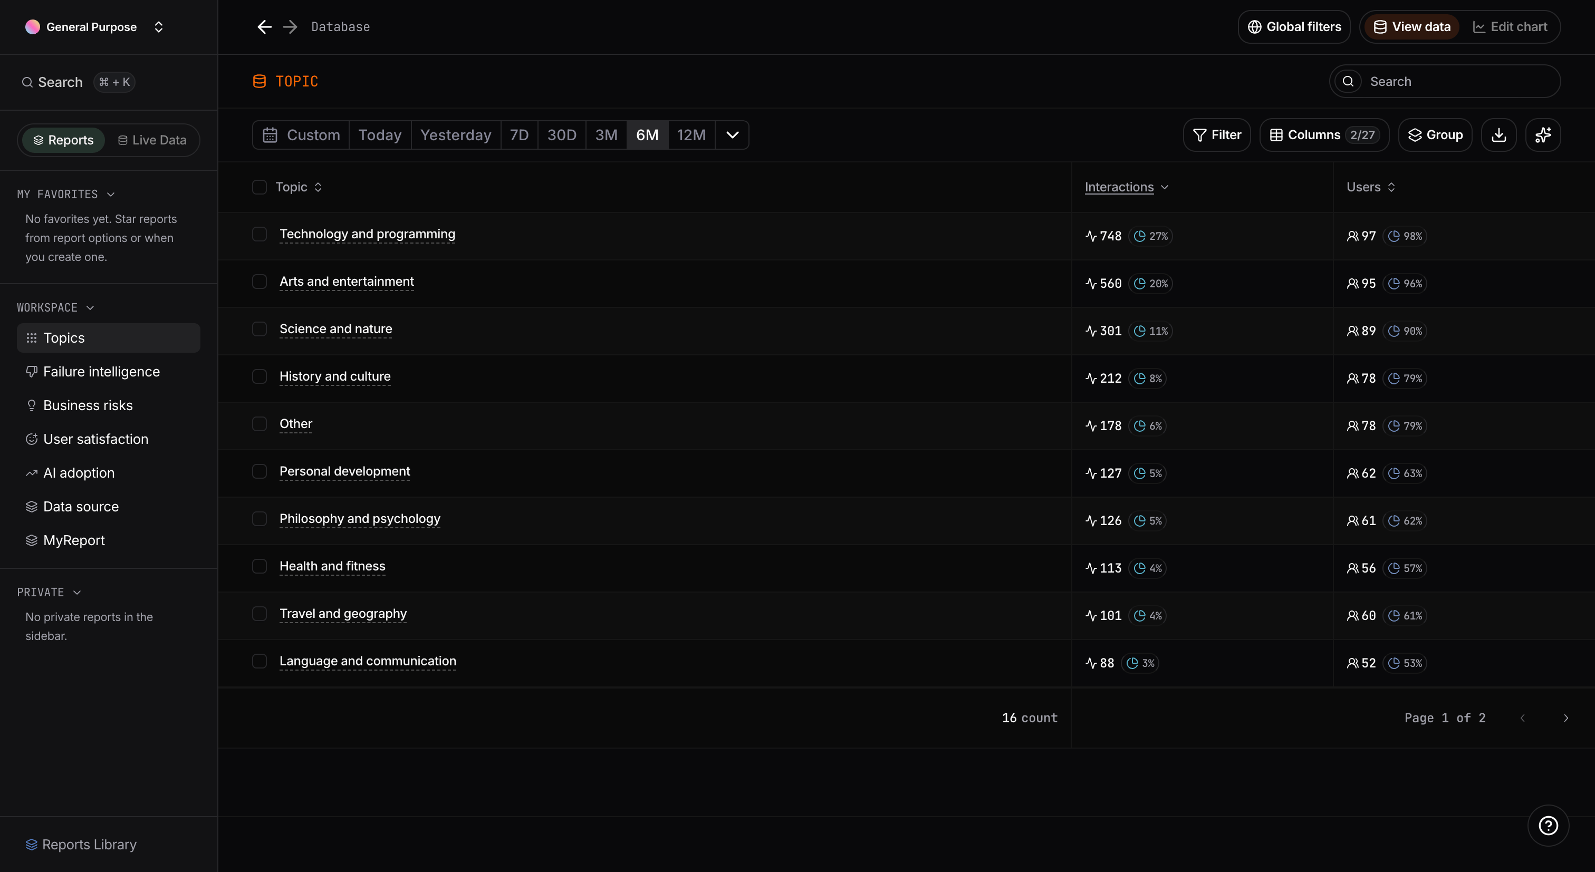This screenshot has width=1595, height=872.
Task: Click the download export icon
Action: coord(1498,135)
